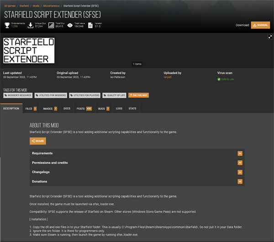
Task: Select the Modder's Resource tag
Action: click(x=18, y=95)
